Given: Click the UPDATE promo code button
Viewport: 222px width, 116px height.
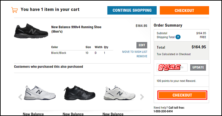Looking at the screenshot, I should click(198, 67).
